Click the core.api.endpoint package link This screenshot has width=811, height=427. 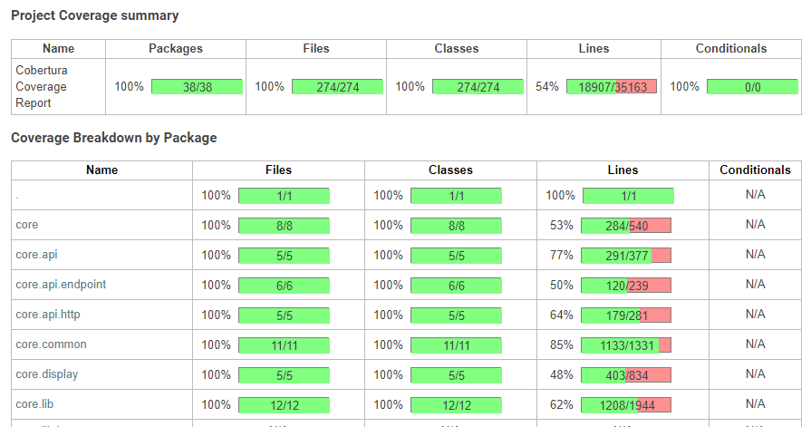[61, 285]
